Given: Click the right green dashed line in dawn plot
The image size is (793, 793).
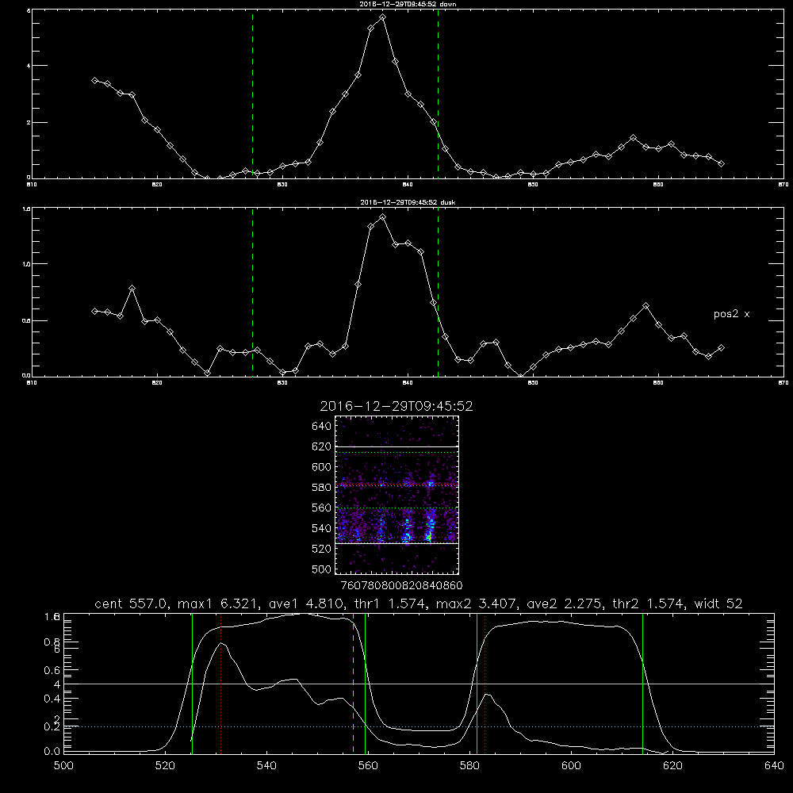Looking at the screenshot, I should pyautogui.click(x=438, y=94).
